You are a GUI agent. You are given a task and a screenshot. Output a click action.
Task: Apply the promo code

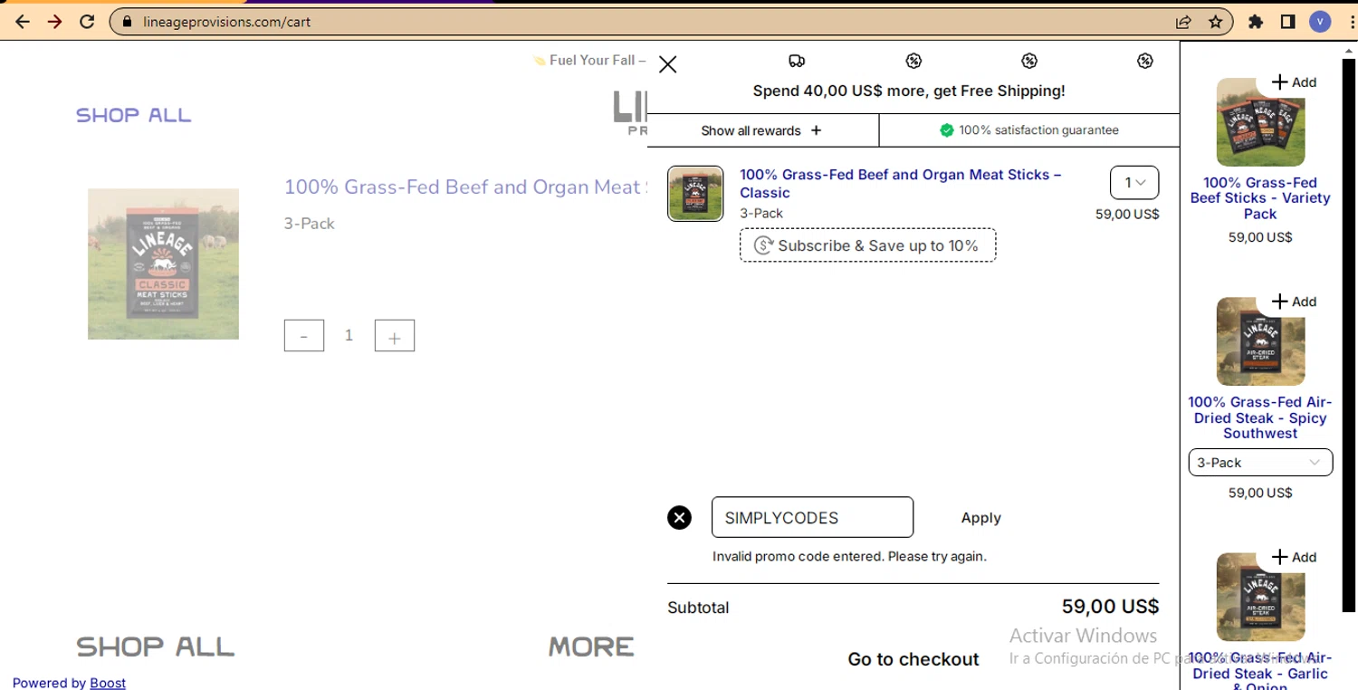coord(980,518)
